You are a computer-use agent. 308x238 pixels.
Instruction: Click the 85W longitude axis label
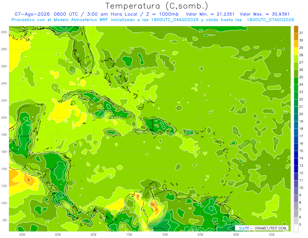click(x=58, y=235)
